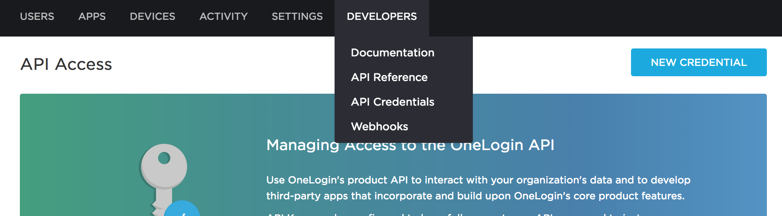Select Documentation from the Developers menu
This screenshot has width=782, height=216.
coord(393,53)
